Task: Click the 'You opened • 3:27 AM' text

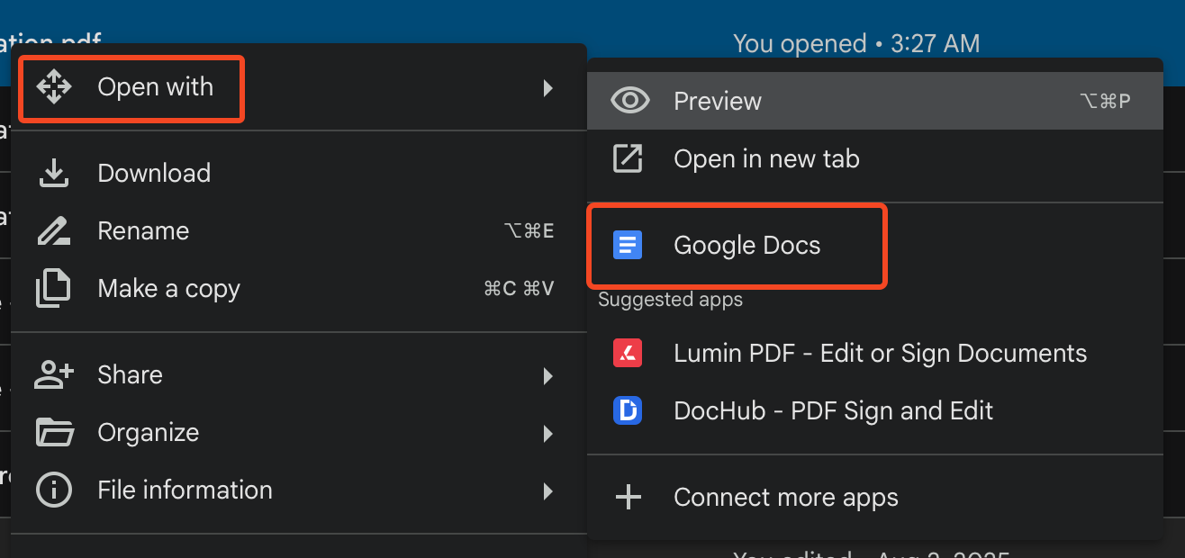Action: click(856, 43)
